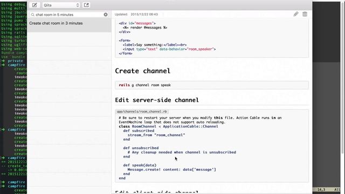Select 'Create chat room in 3 minutes' note
The width and height of the screenshot is (345, 194).
tap(69, 25)
